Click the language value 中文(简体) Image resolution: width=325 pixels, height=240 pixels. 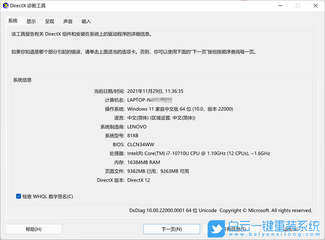161,118
